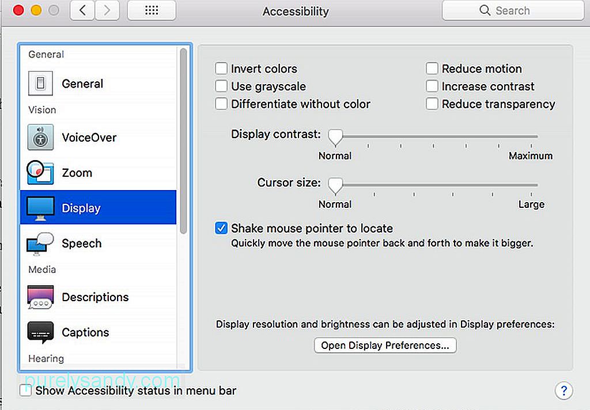This screenshot has width=590, height=410.
Task: Open VoiceOver settings icon
Action: [x=40, y=137]
